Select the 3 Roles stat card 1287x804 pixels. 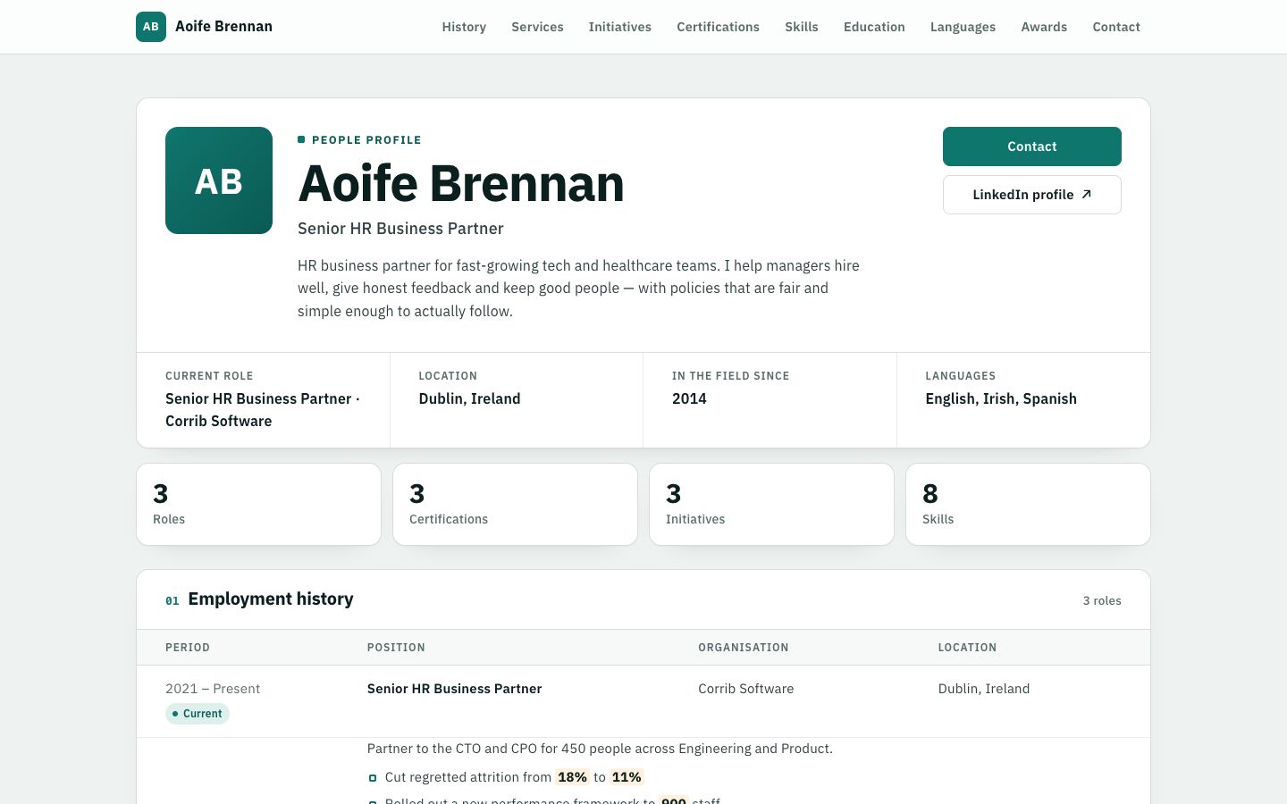tap(259, 504)
